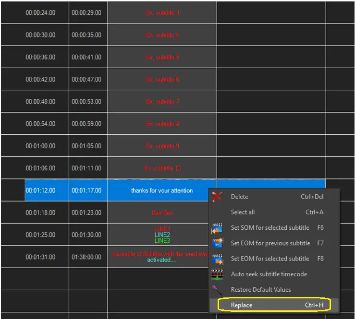Click the Auto seek clapperboard icon
355x319 pixels.
coord(217,274)
